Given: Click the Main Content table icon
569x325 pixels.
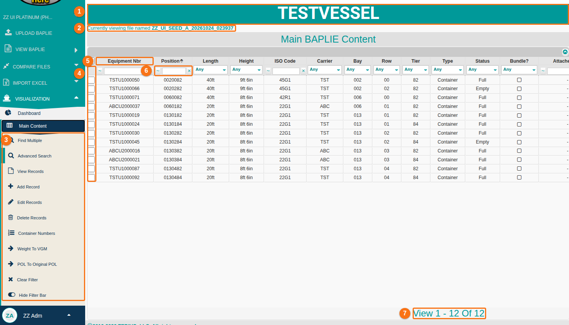Looking at the screenshot, I should pos(10,126).
